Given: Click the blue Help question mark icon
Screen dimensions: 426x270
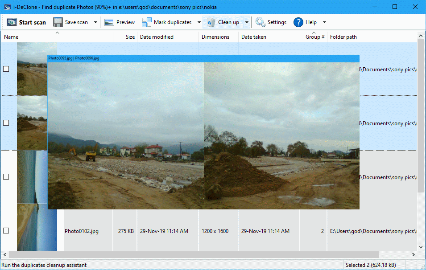Looking at the screenshot, I should tap(298, 22).
